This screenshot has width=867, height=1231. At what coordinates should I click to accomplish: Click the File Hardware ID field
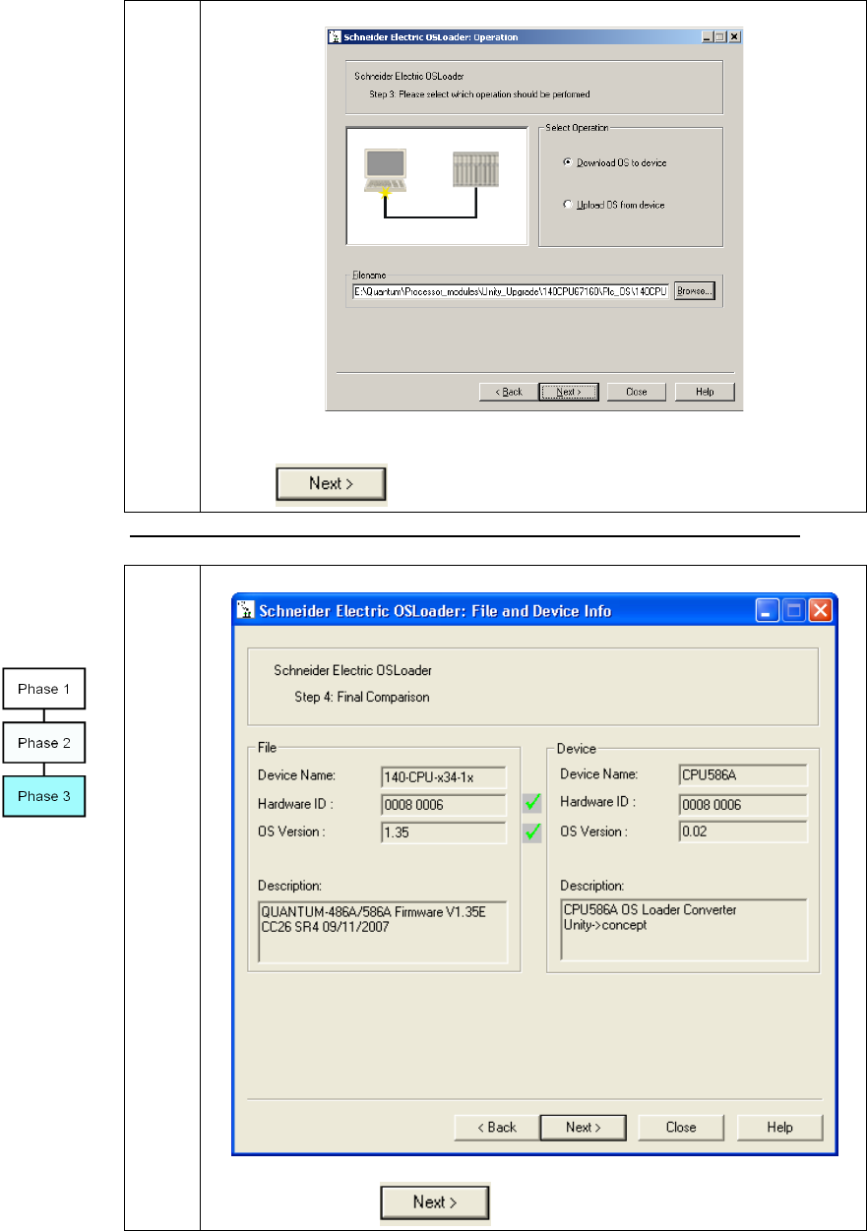pos(444,805)
